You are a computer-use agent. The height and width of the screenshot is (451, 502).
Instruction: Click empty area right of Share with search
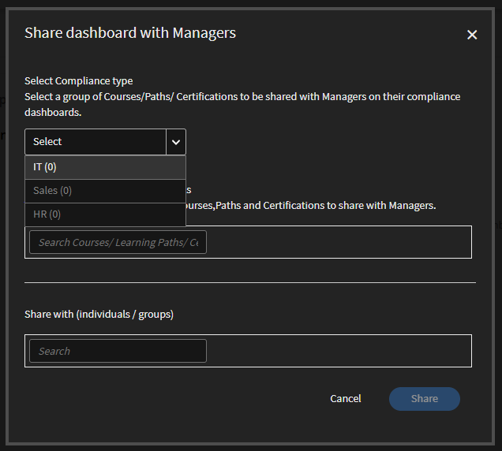pos(338,351)
